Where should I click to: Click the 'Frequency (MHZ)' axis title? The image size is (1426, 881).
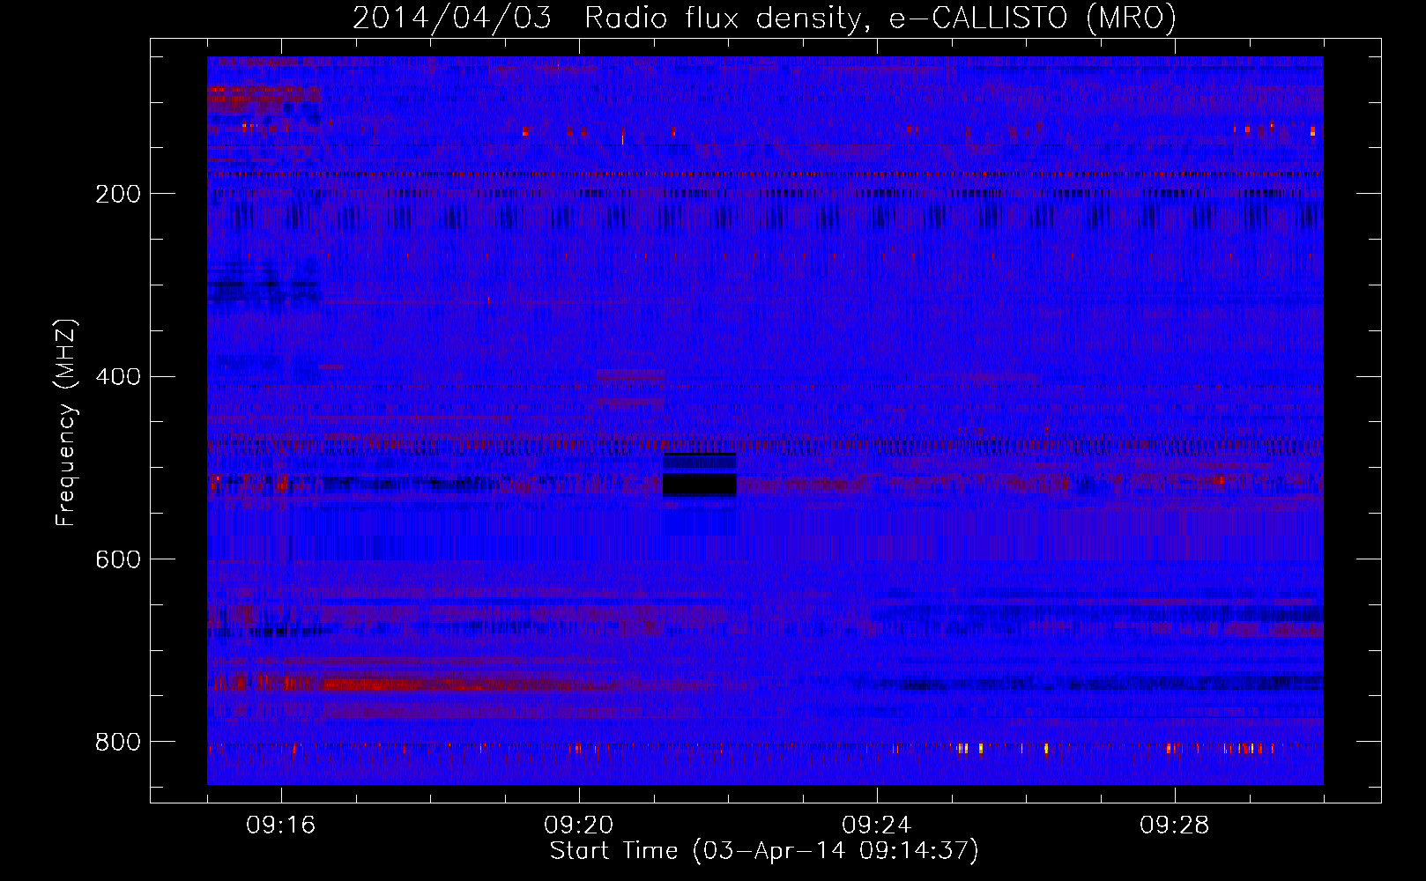coord(66,422)
